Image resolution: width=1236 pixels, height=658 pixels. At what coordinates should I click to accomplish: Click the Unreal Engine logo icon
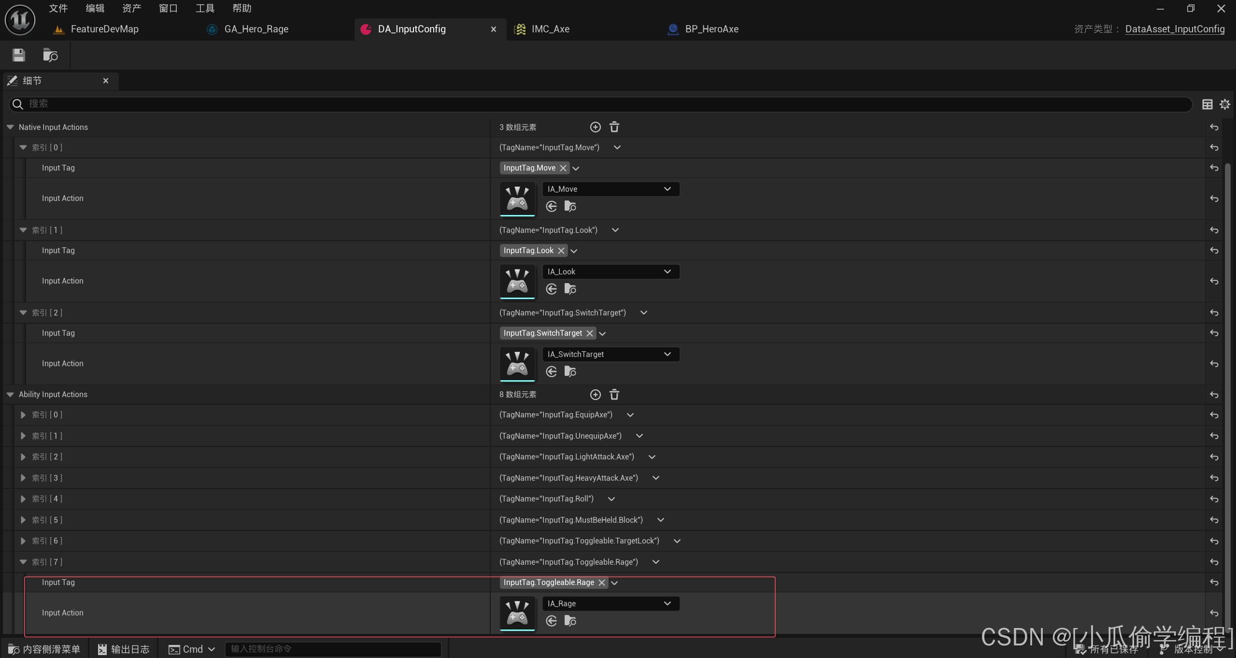point(20,20)
